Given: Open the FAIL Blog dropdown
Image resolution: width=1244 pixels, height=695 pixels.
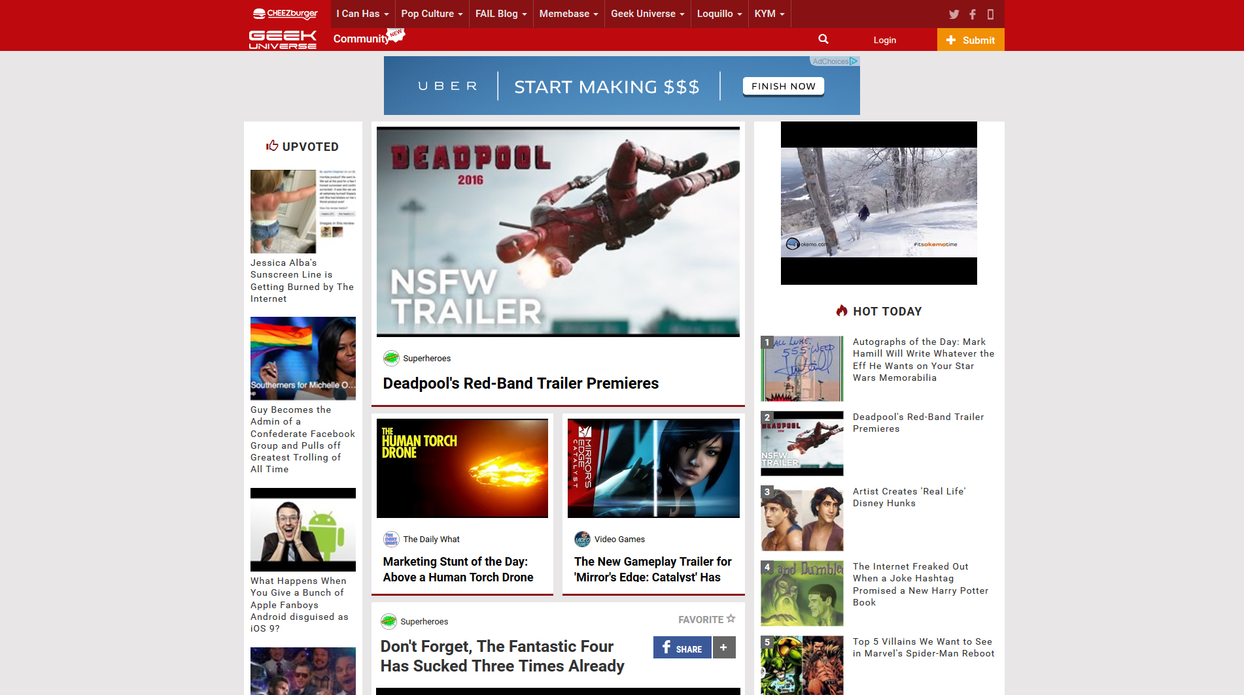Looking at the screenshot, I should click(500, 14).
